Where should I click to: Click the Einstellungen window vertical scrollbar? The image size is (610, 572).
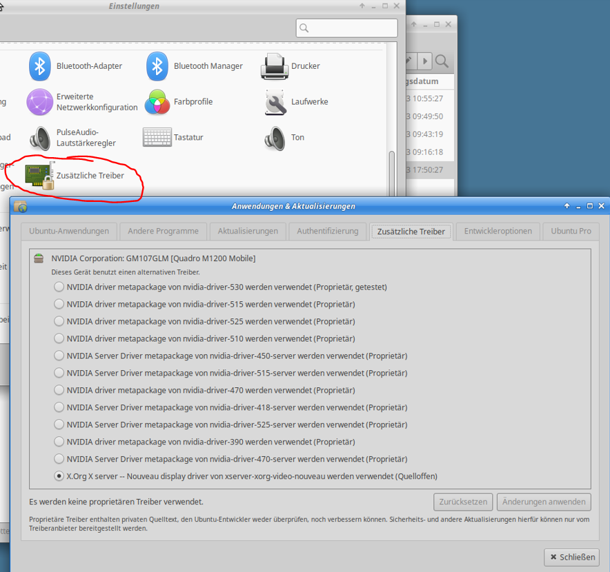pyautogui.click(x=392, y=174)
